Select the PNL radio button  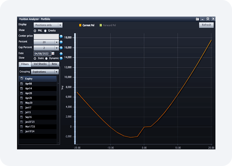click(35, 31)
